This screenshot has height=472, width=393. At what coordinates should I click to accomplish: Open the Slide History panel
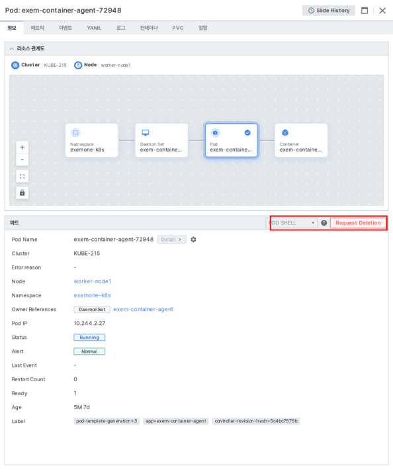point(329,11)
